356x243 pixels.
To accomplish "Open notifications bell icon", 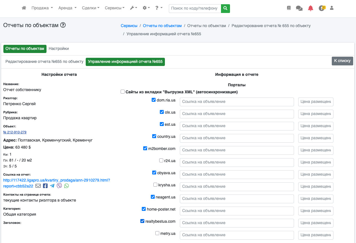I will [x=311, y=8].
